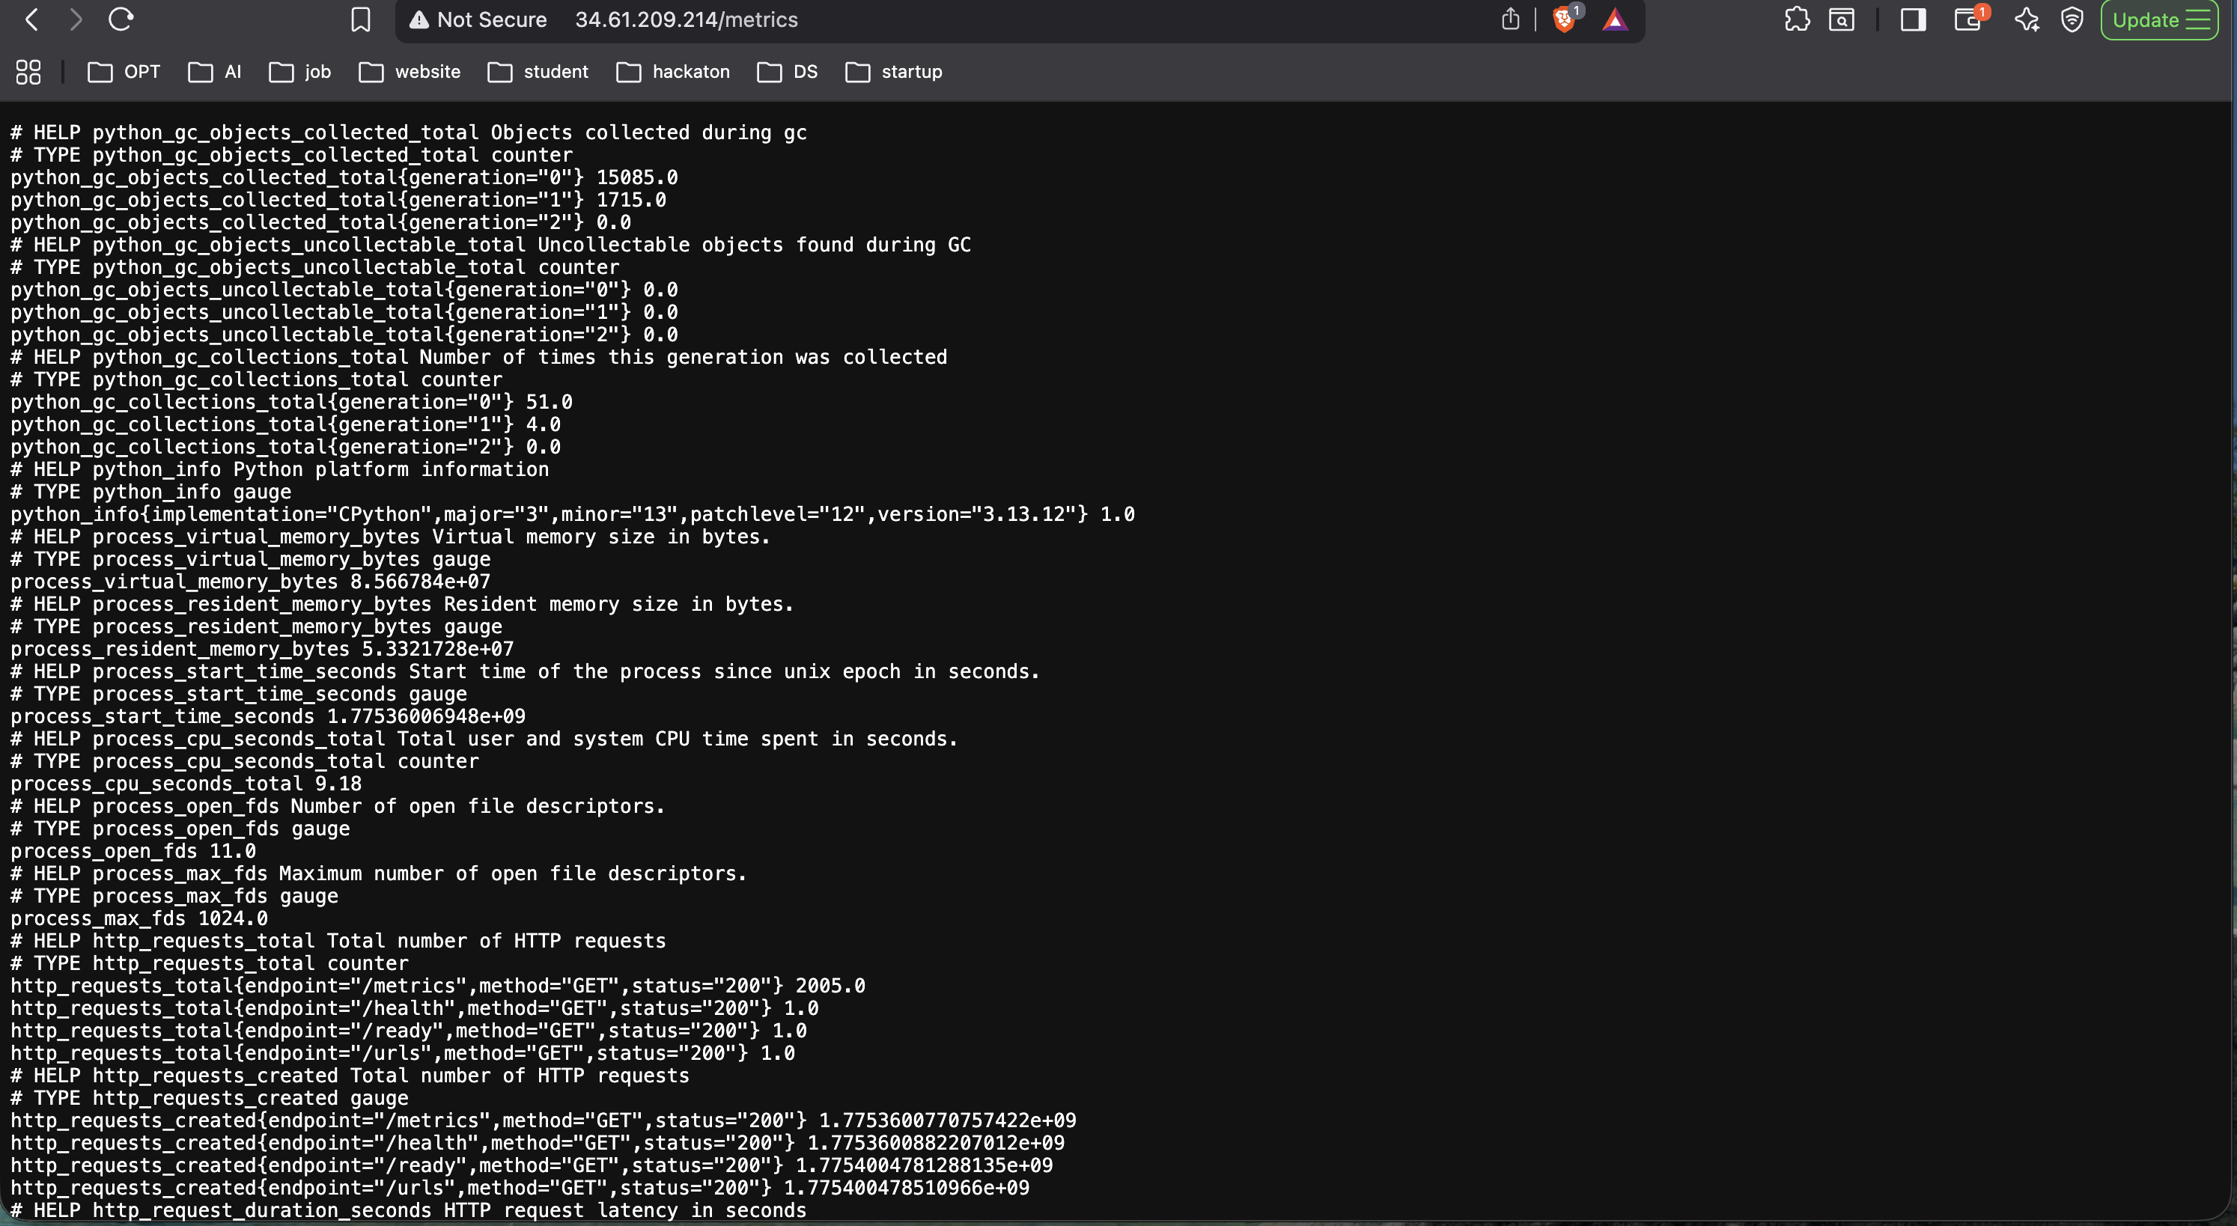Click the Share page icon
Image resolution: width=2237 pixels, height=1226 pixels.
(1510, 20)
